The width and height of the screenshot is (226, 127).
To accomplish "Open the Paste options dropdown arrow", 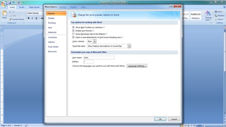I will tap(5, 20).
